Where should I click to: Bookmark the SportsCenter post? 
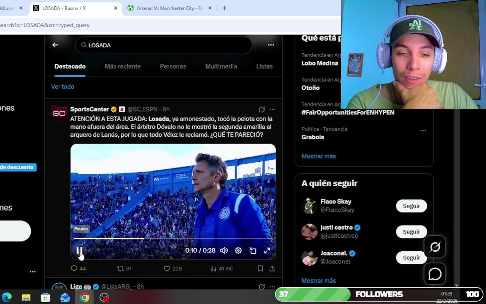[260, 269]
